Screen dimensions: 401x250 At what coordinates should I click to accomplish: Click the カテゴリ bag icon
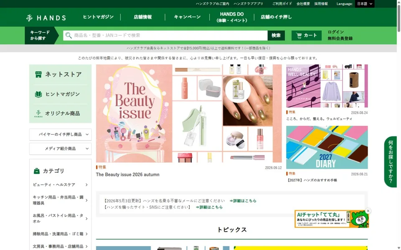tap(37, 171)
